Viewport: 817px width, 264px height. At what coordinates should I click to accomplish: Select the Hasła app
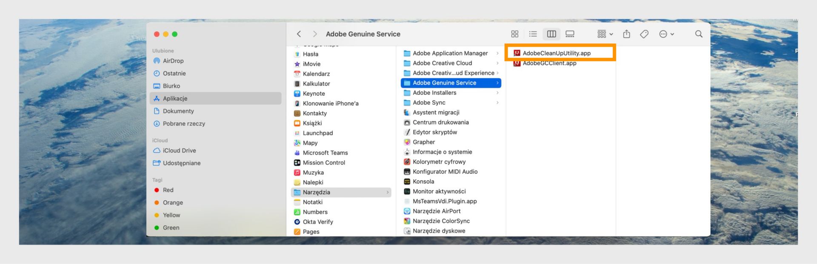[341, 54]
